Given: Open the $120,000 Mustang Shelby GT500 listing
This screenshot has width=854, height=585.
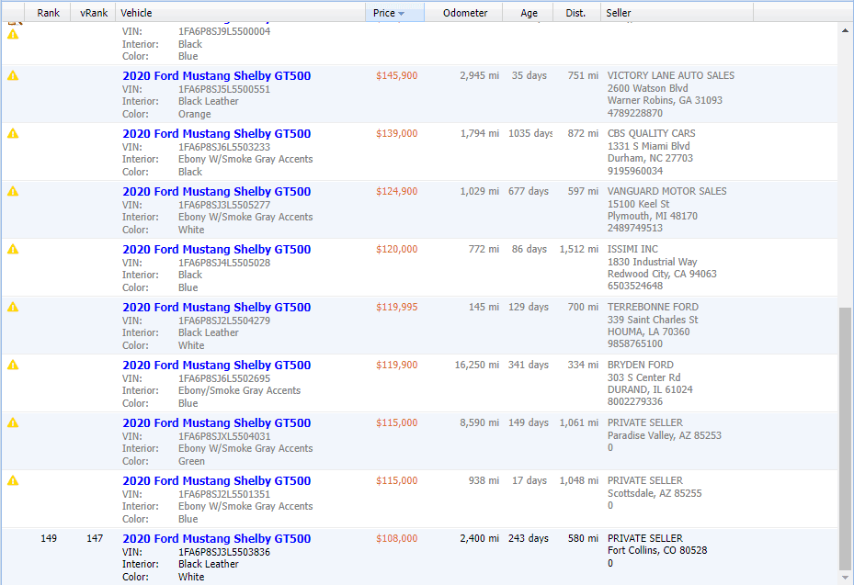Looking at the screenshot, I should coord(217,249).
